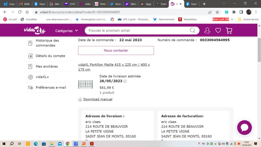View site security lock icon
This screenshot has height=147, width=261.
click(36, 12)
